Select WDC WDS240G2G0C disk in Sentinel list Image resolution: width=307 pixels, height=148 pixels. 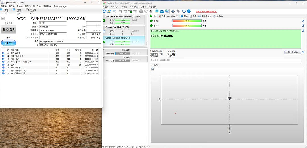(124, 20)
